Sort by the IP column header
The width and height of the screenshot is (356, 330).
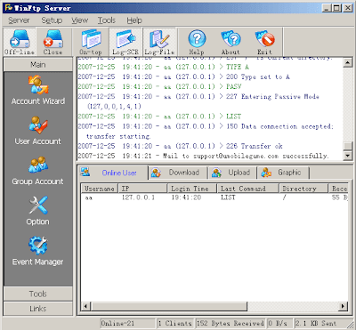pyautogui.click(x=143, y=189)
